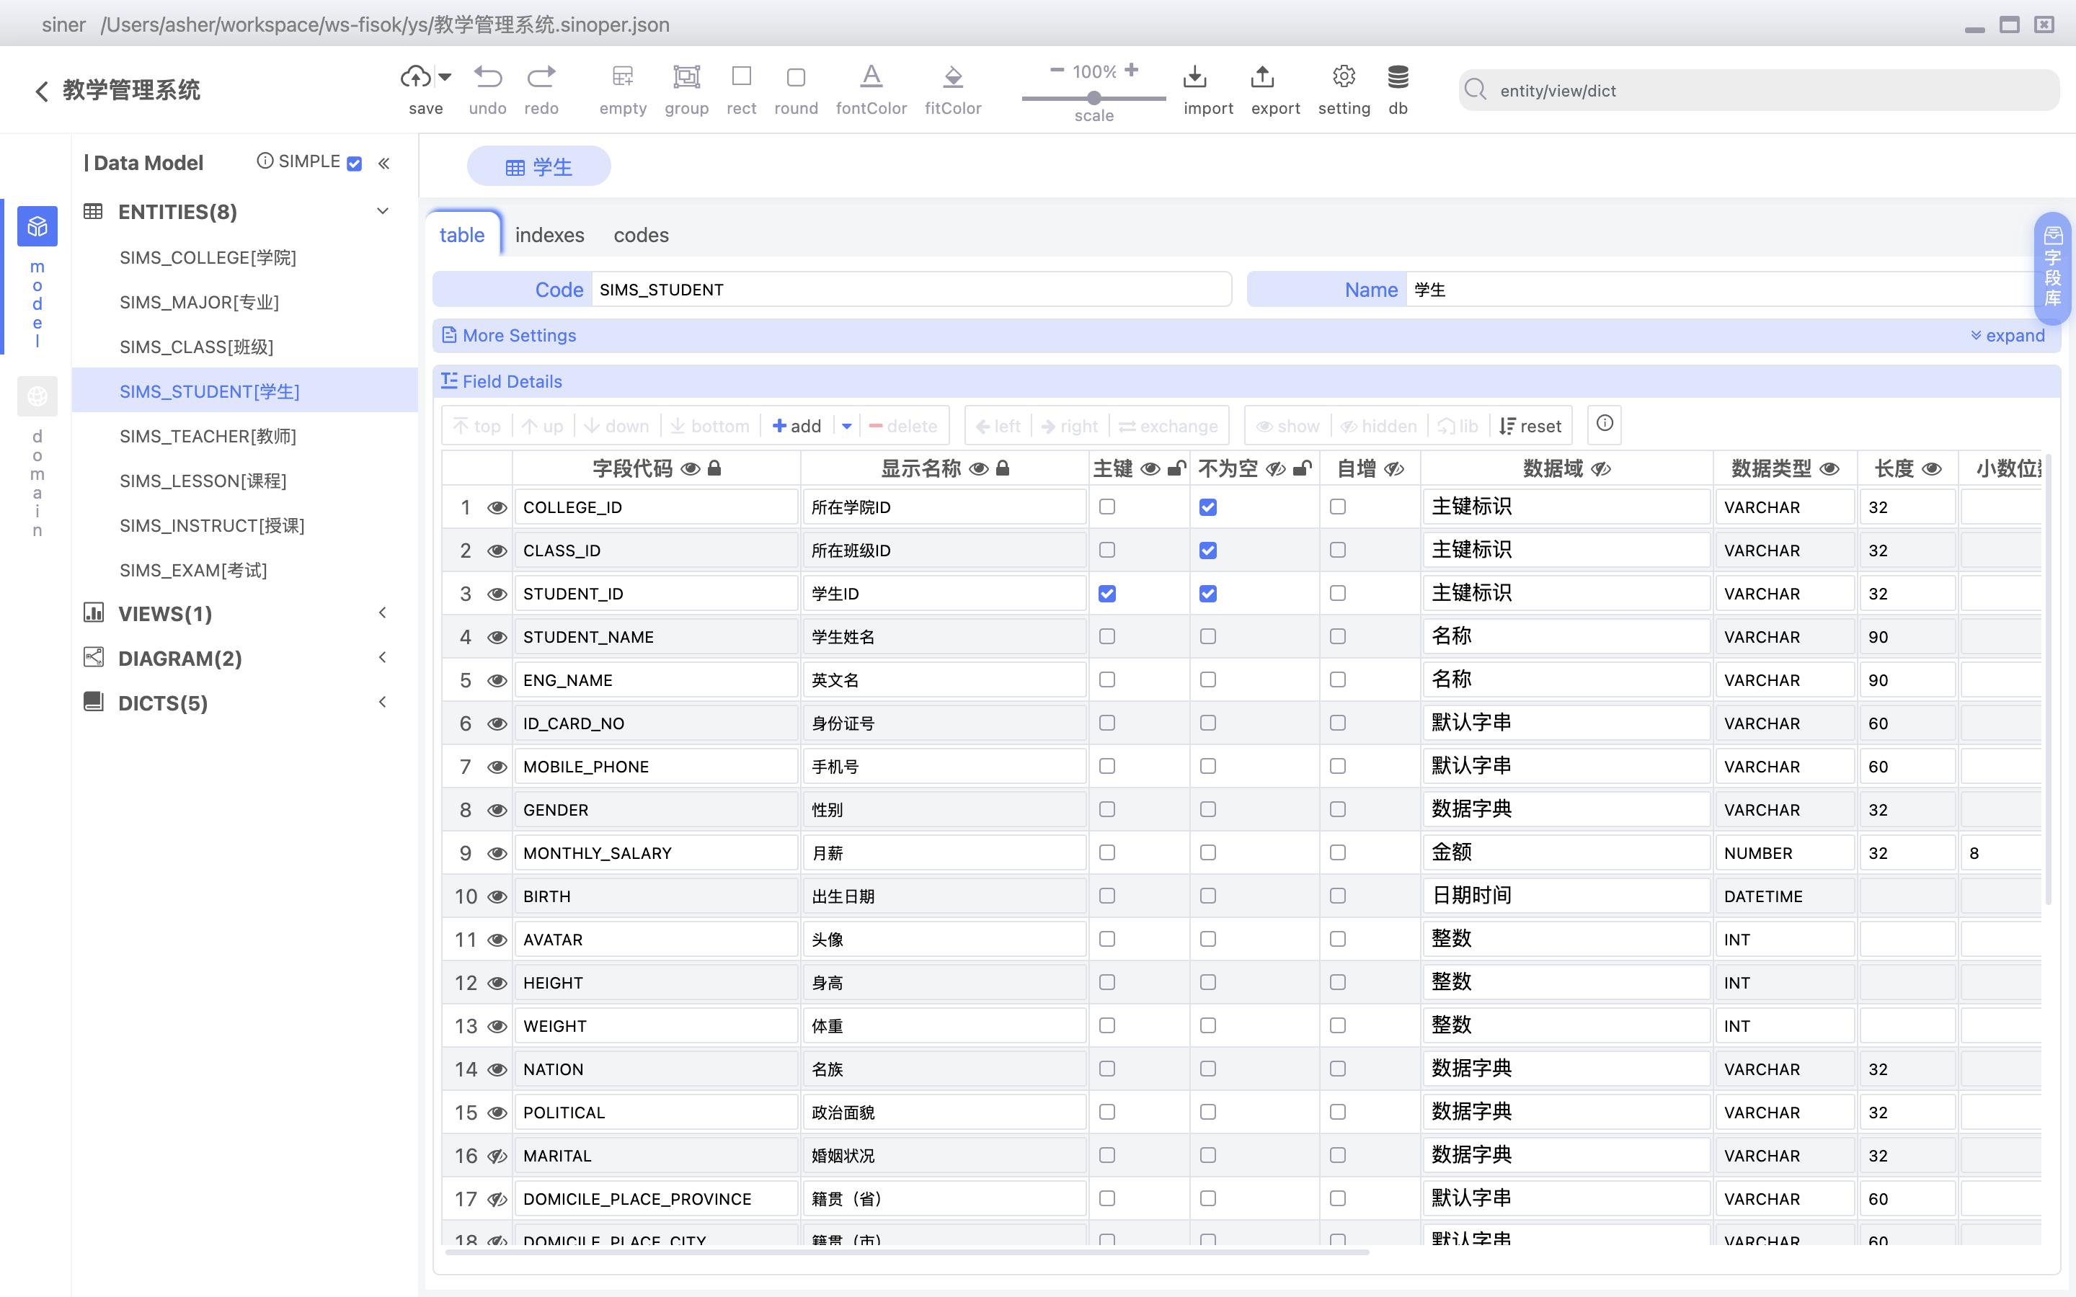Select the empty table tool

click(623, 76)
